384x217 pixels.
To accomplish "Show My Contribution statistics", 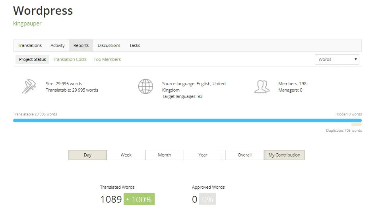I will [284, 155].
